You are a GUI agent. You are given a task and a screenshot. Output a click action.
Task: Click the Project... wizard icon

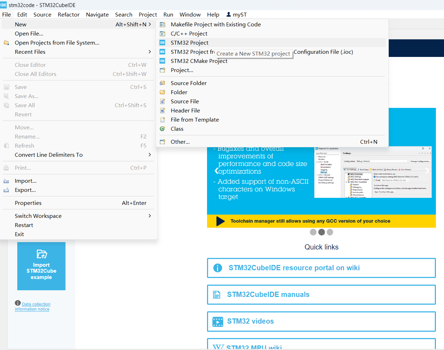click(162, 70)
